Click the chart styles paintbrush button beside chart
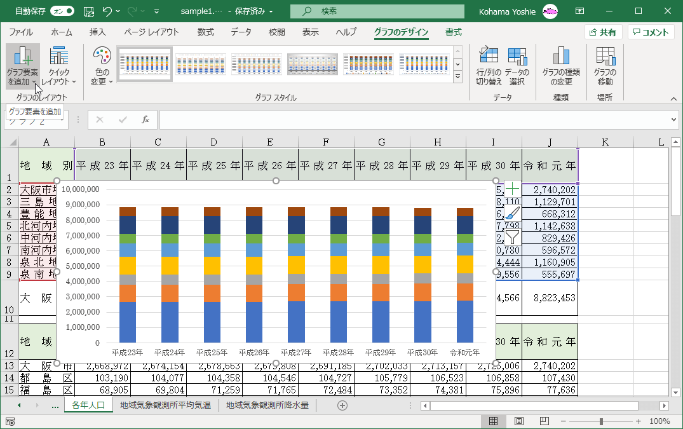Image resolution: width=683 pixels, height=429 pixels. [x=512, y=214]
